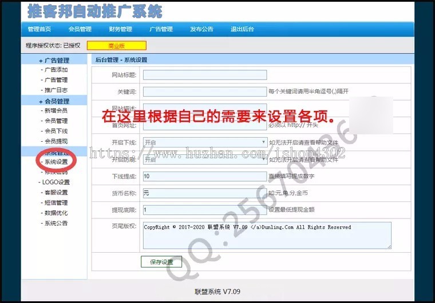Screen dimensions: 435x303
Task: Click the 下线提成 field showing 10
Action: click(205, 176)
